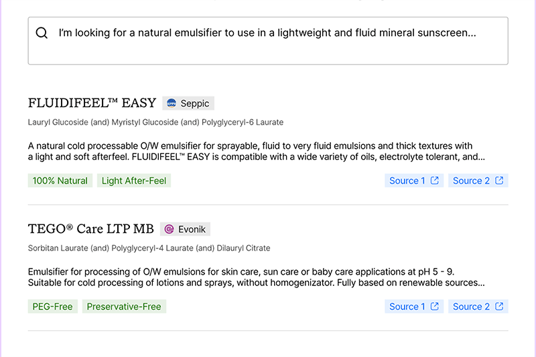Select the PEG-Free tag
This screenshot has width=536, height=357.
[x=53, y=307]
